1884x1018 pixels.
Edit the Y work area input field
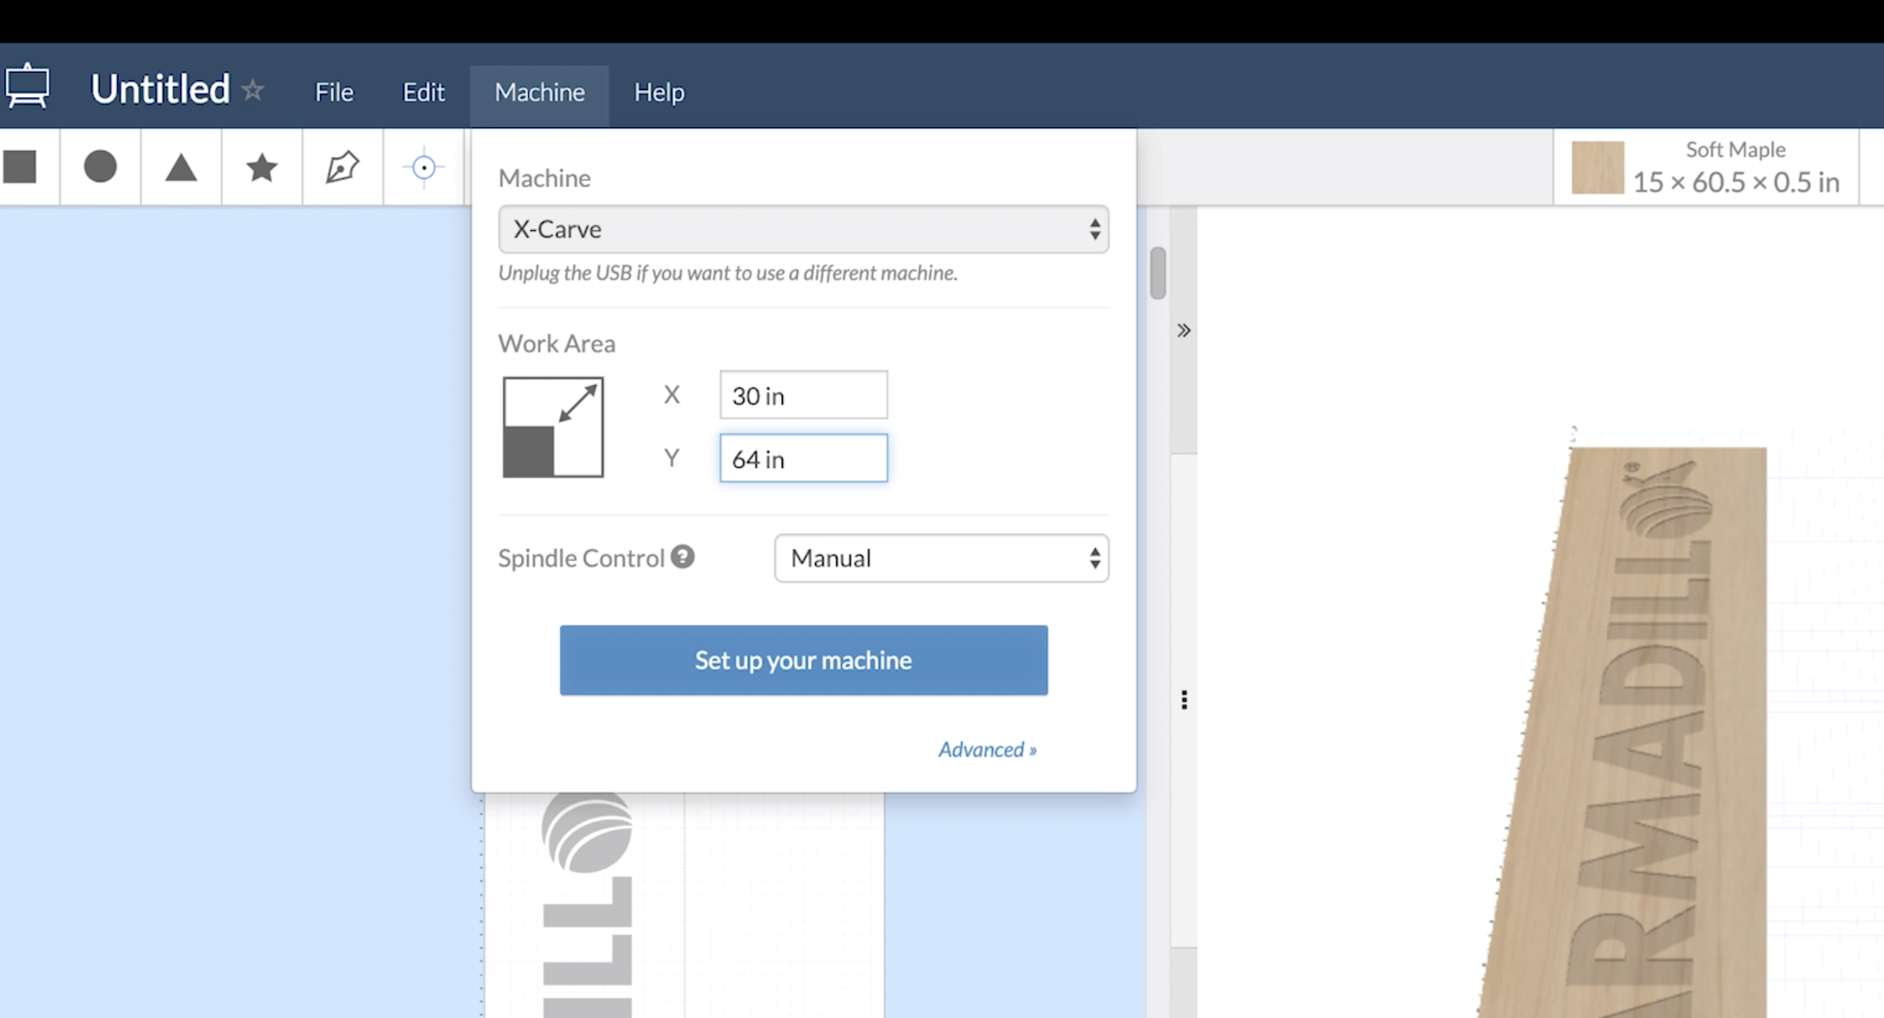(803, 458)
